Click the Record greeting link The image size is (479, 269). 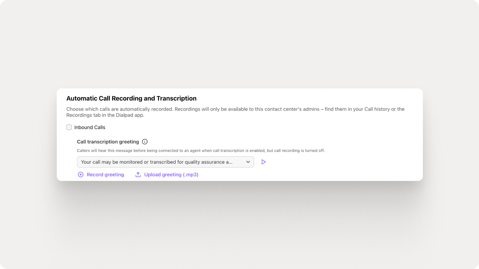pos(105,175)
